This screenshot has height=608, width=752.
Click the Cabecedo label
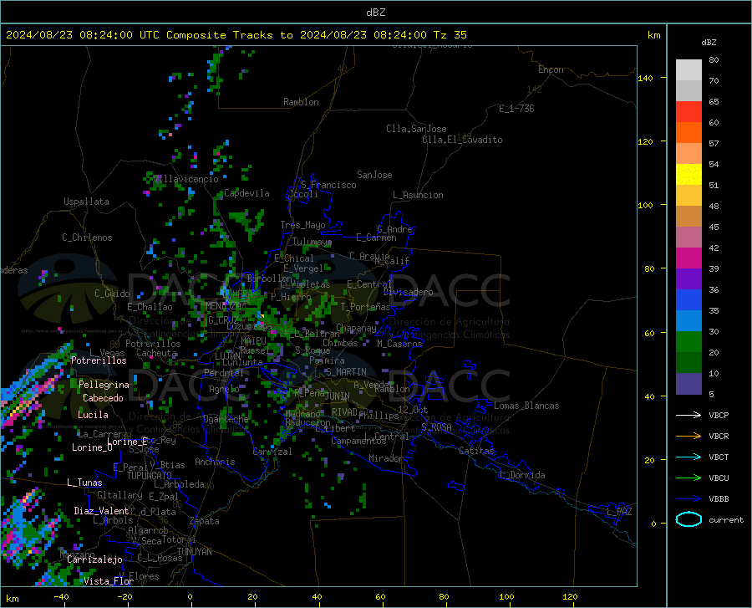tap(103, 398)
